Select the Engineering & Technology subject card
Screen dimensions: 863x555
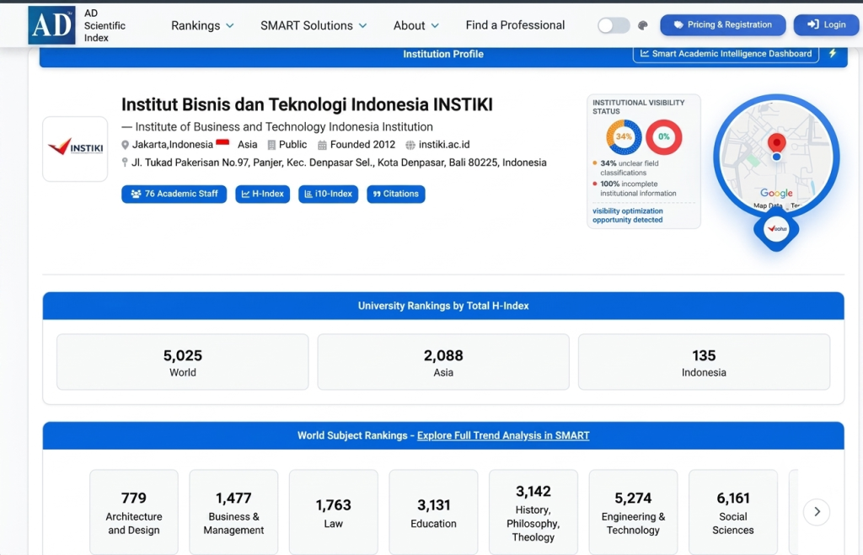coord(633,513)
